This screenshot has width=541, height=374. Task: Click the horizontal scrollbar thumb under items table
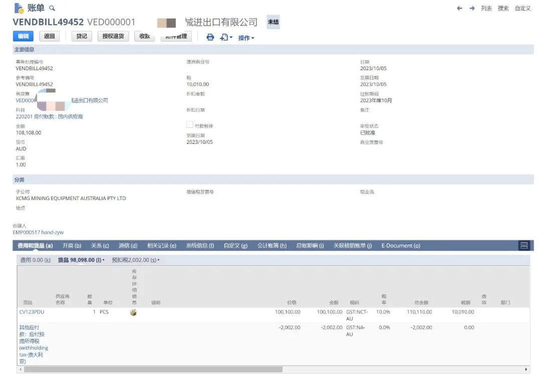pyautogui.click(x=153, y=369)
